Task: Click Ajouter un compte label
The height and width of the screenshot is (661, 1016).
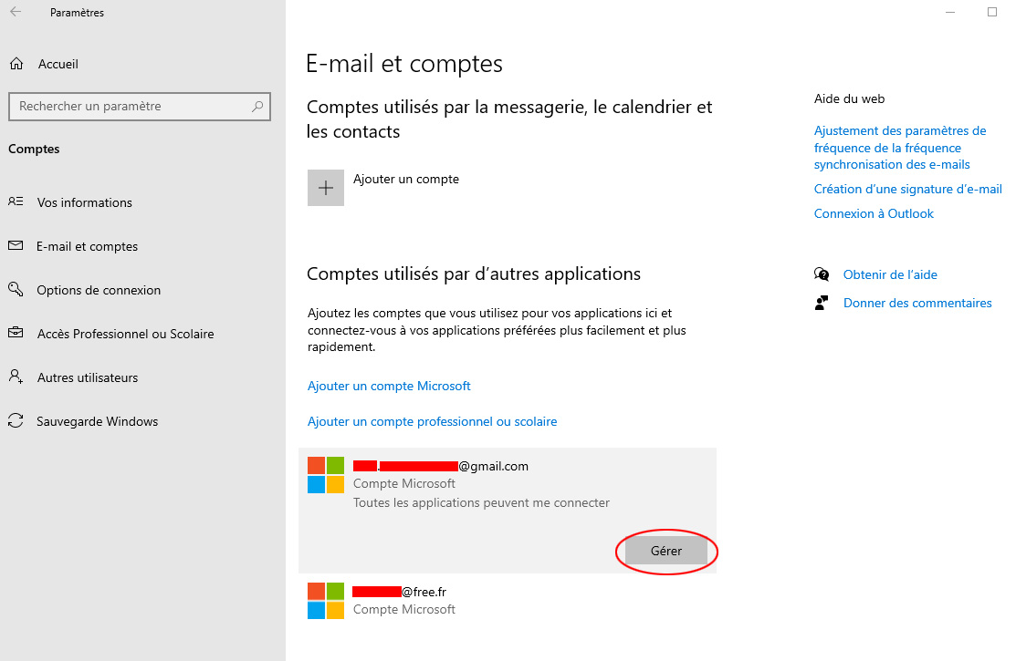Action: click(405, 180)
